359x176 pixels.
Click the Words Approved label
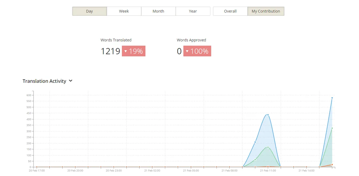[191, 40]
